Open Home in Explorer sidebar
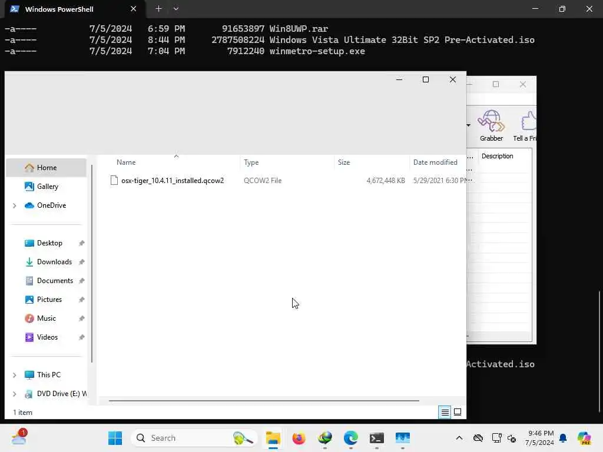Image resolution: width=603 pixels, height=452 pixels. 46,168
